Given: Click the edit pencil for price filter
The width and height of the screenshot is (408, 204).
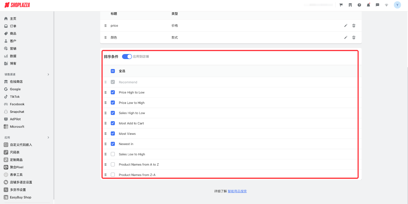Looking at the screenshot, I should (346, 26).
